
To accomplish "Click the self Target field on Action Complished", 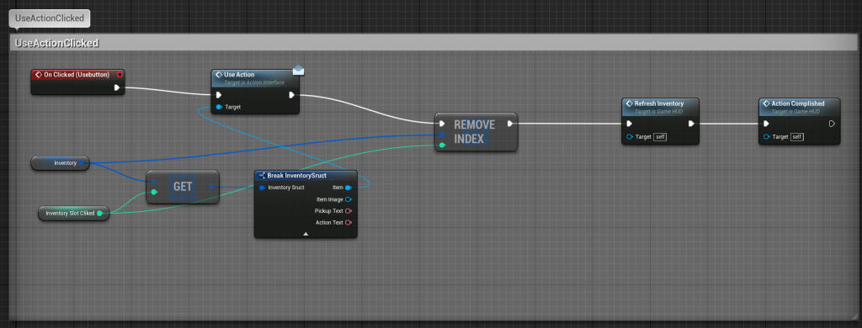I will [x=796, y=137].
